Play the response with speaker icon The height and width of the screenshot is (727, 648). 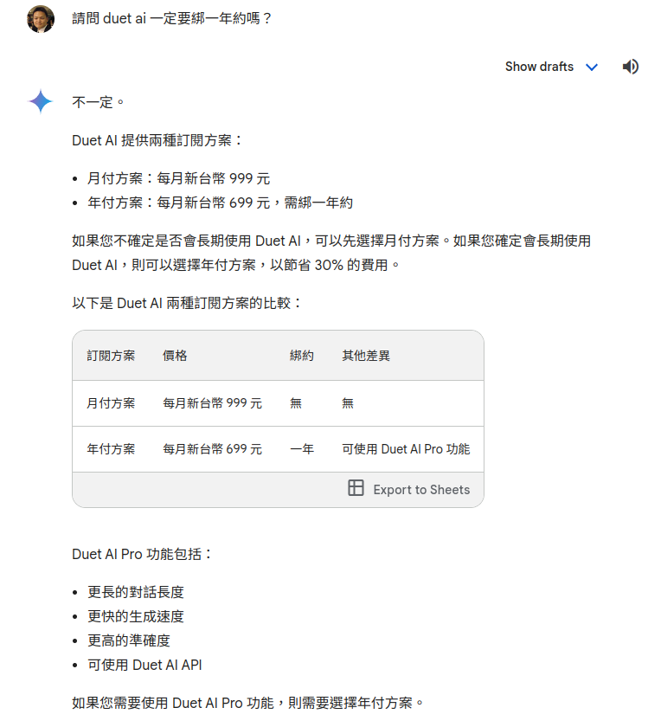click(x=630, y=67)
